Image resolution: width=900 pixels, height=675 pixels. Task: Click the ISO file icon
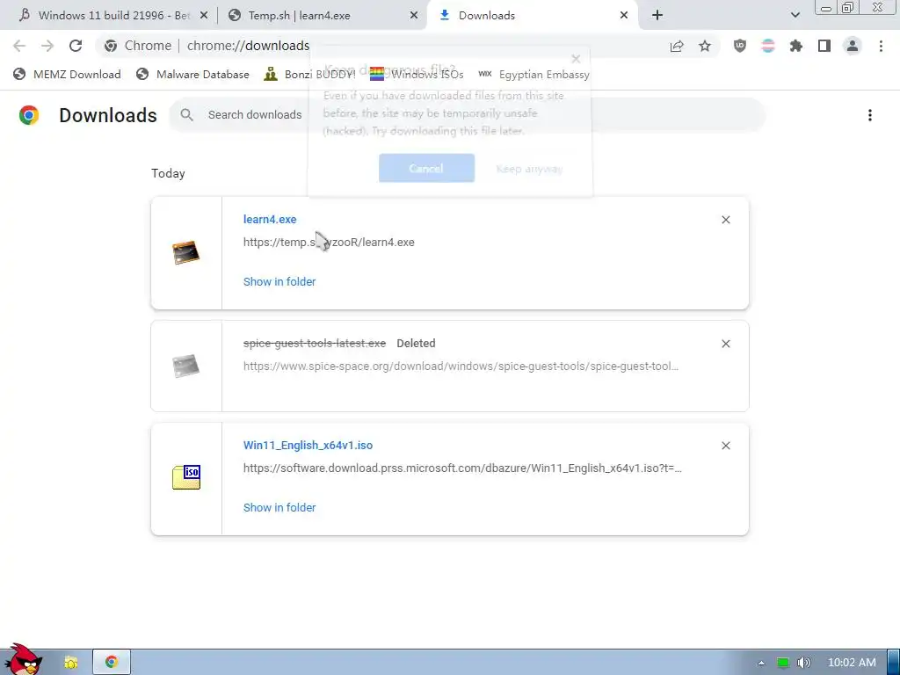[186, 477]
